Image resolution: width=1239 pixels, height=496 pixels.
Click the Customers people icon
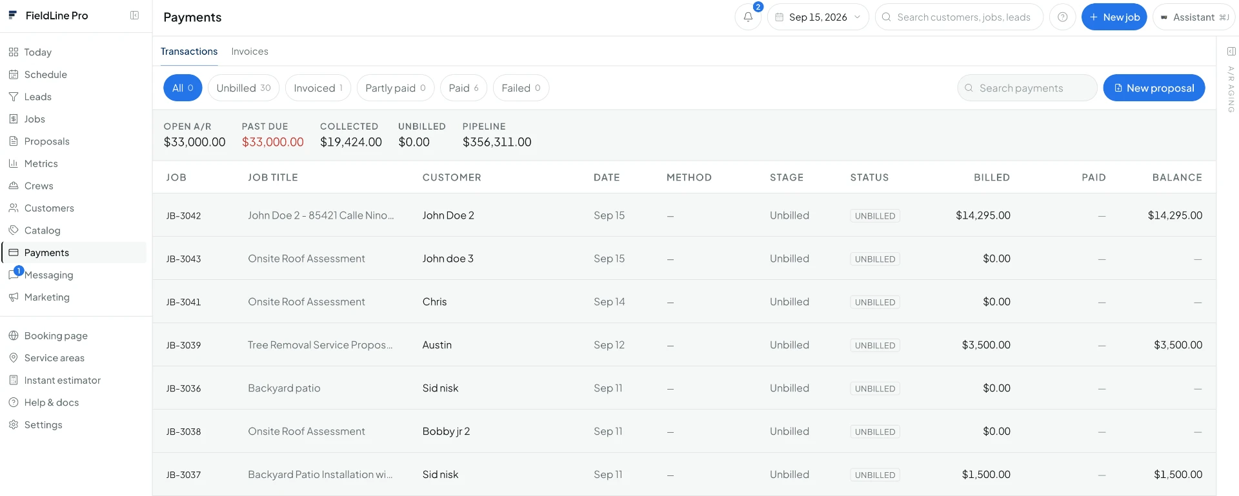tap(14, 208)
